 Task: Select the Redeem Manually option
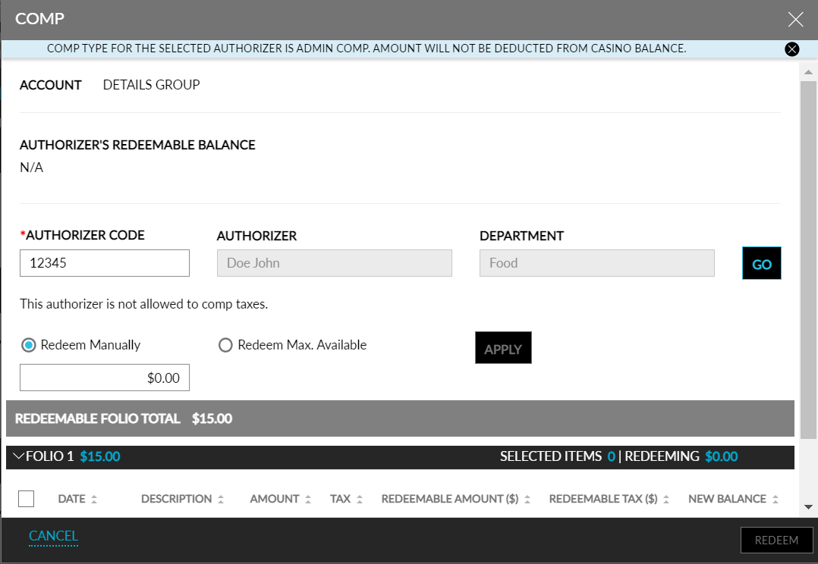[x=27, y=345]
